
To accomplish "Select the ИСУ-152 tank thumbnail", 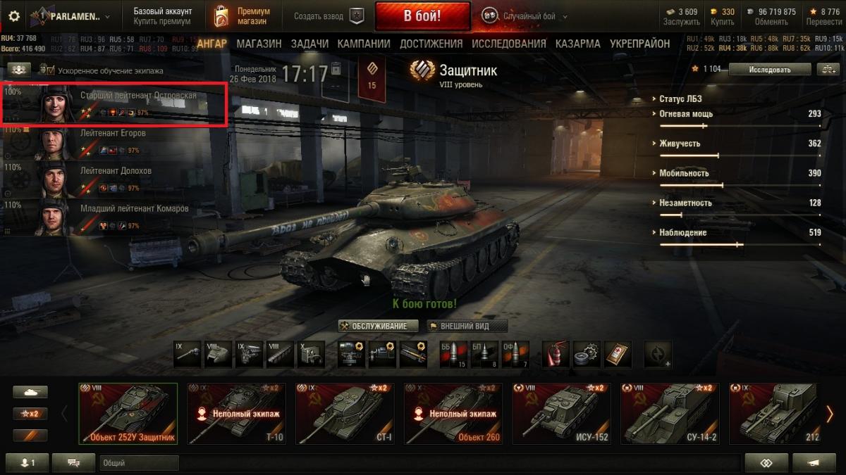I will tap(561, 414).
